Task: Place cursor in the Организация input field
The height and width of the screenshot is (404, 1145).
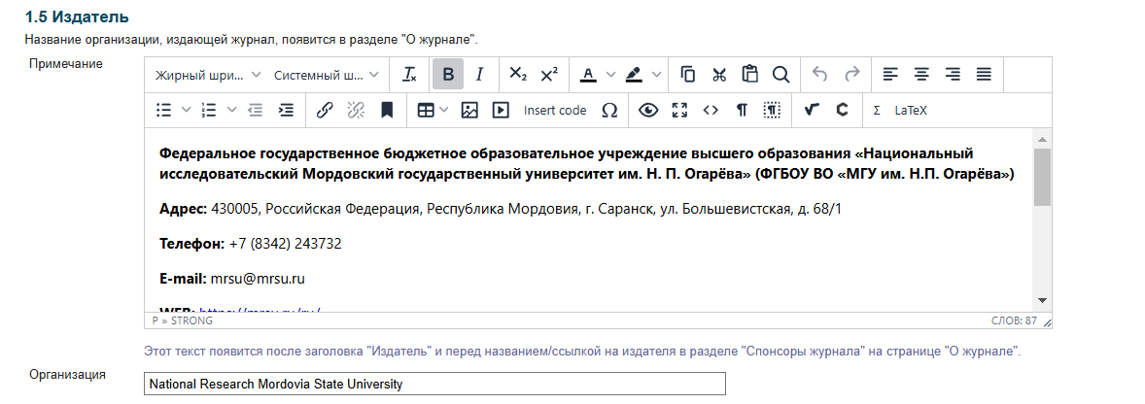Action: [x=435, y=384]
